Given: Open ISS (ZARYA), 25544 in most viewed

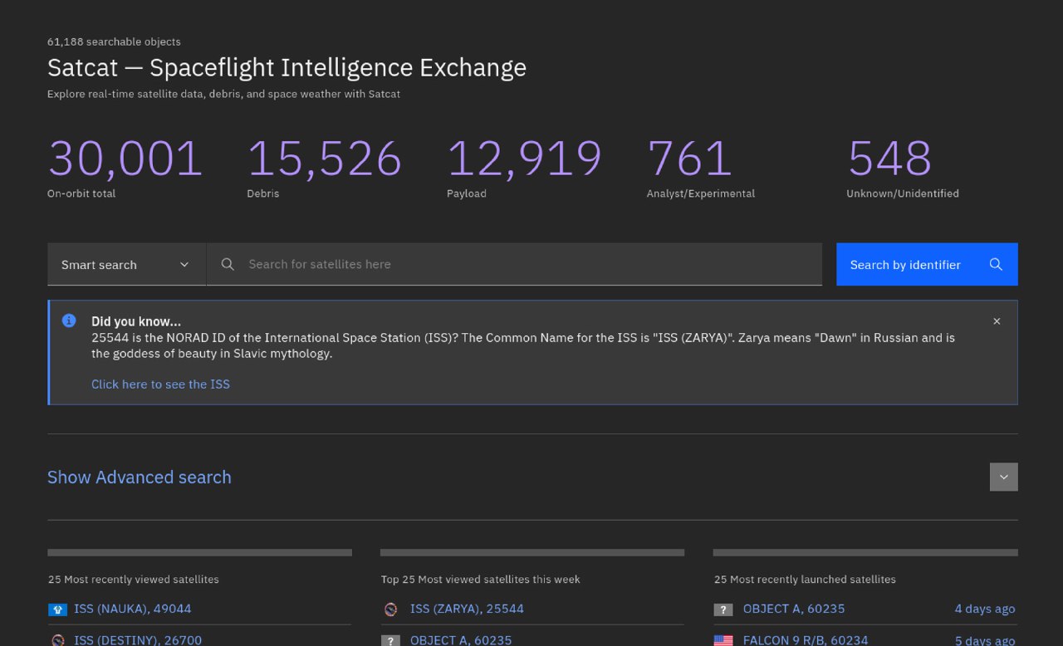Looking at the screenshot, I should [x=467, y=609].
